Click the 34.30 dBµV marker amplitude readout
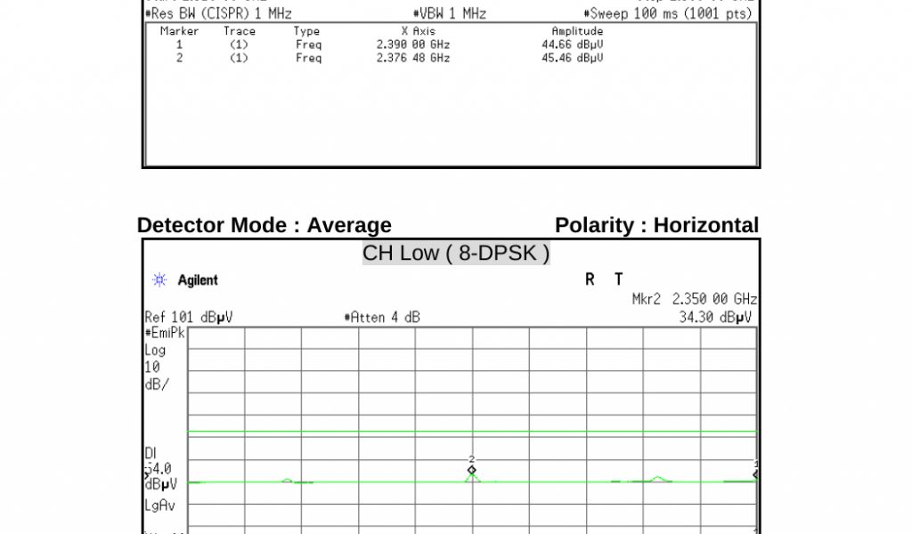Image resolution: width=912 pixels, height=534 pixels. [x=715, y=317]
